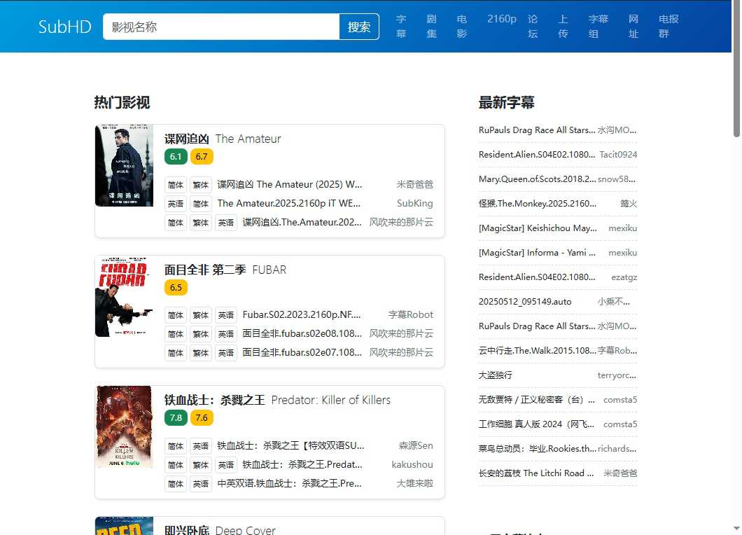Screen dimensions: 742x535
Task: Click the Predator: Killer of Killers poster
Action: tap(124, 426)
